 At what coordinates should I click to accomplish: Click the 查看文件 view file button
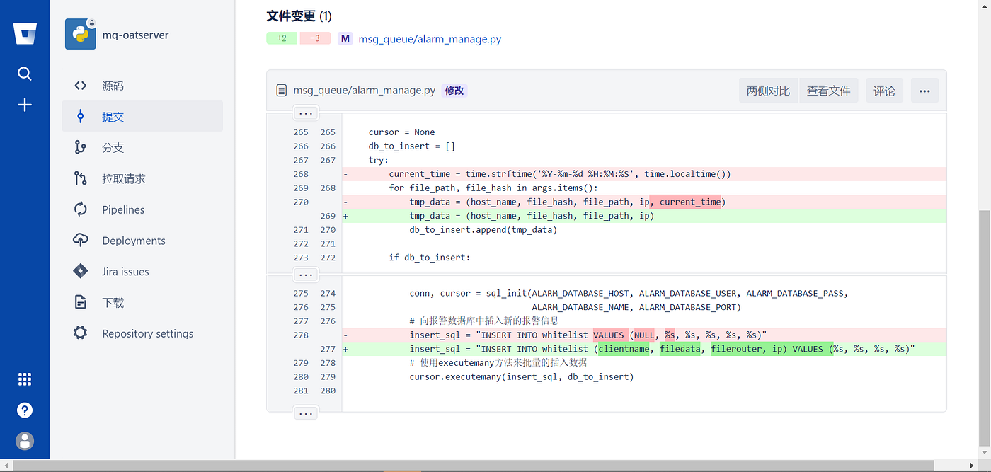point(829,91)
